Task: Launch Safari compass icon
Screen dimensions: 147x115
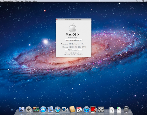Action: (x=58, y=109)
